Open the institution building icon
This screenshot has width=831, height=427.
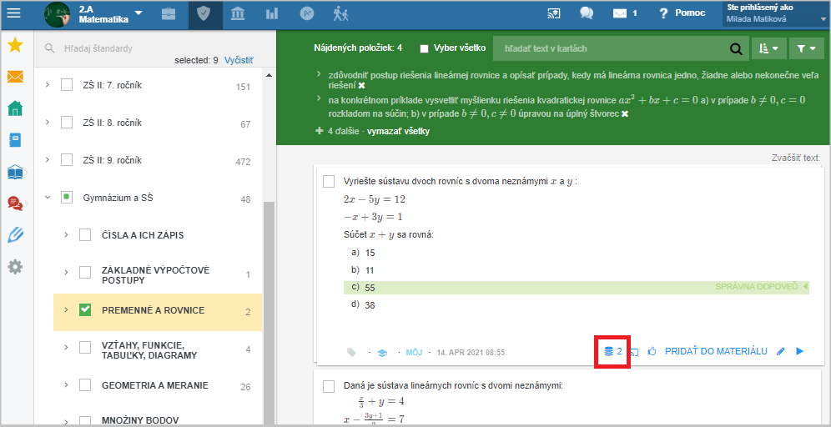[x=238, y=14]
